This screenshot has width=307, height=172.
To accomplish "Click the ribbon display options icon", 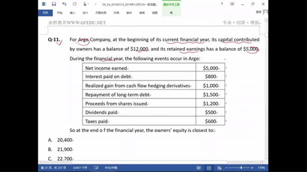I will 232,4.
